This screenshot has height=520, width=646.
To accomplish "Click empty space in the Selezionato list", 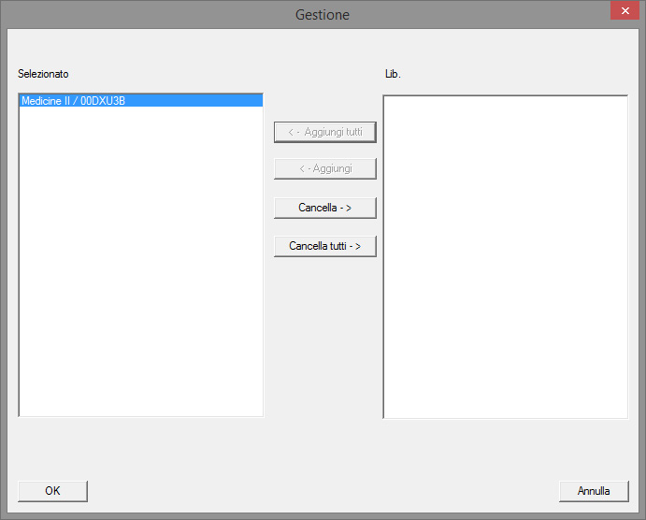I will (140, 281).
